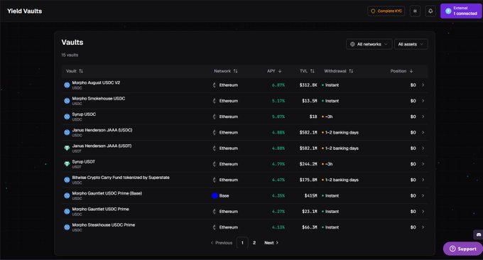Sort by Network column arrows
The height and width of the screenshot is (260, 483).
click(235, 71)
